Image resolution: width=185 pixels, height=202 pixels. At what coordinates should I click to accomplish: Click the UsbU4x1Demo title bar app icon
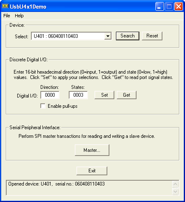[x=5, y=6]
